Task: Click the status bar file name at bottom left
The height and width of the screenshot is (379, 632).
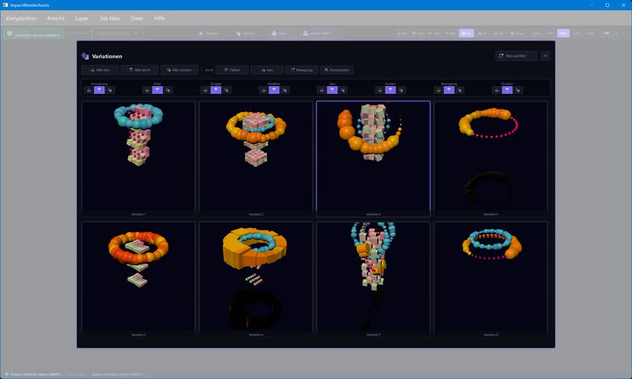Action: click(x=36, y=374)
